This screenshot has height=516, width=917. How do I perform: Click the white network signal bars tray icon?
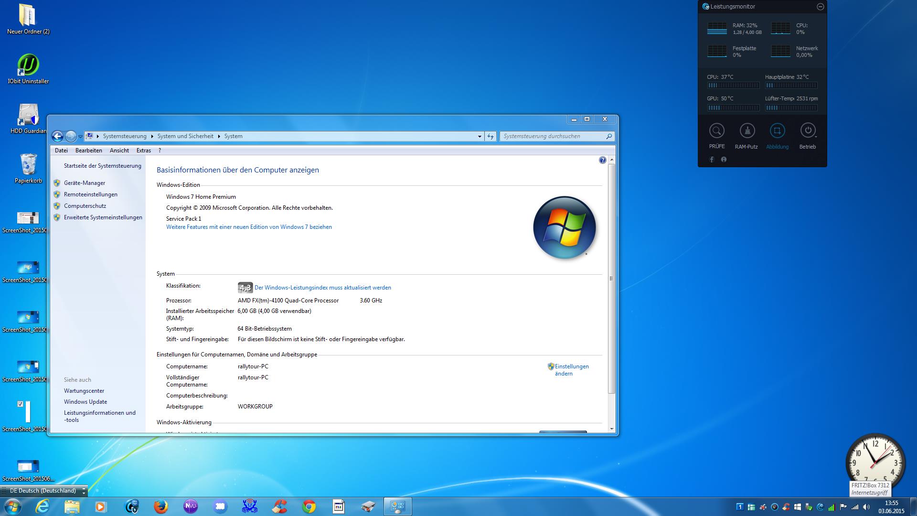point(855,507)
